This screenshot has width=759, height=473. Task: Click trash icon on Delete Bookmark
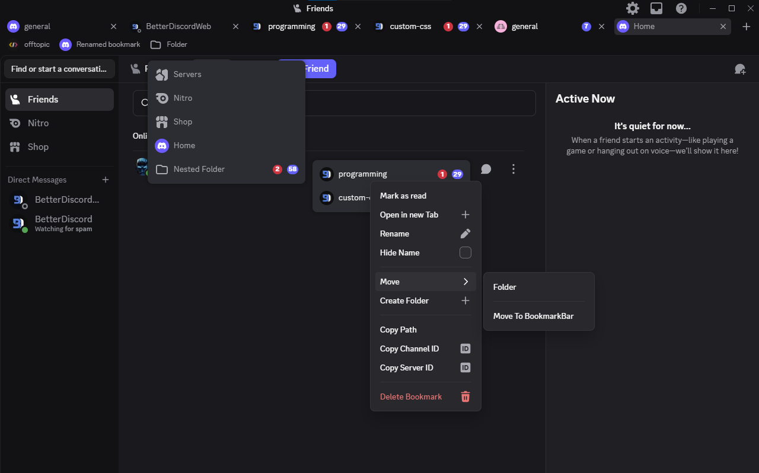coord(465,397)
